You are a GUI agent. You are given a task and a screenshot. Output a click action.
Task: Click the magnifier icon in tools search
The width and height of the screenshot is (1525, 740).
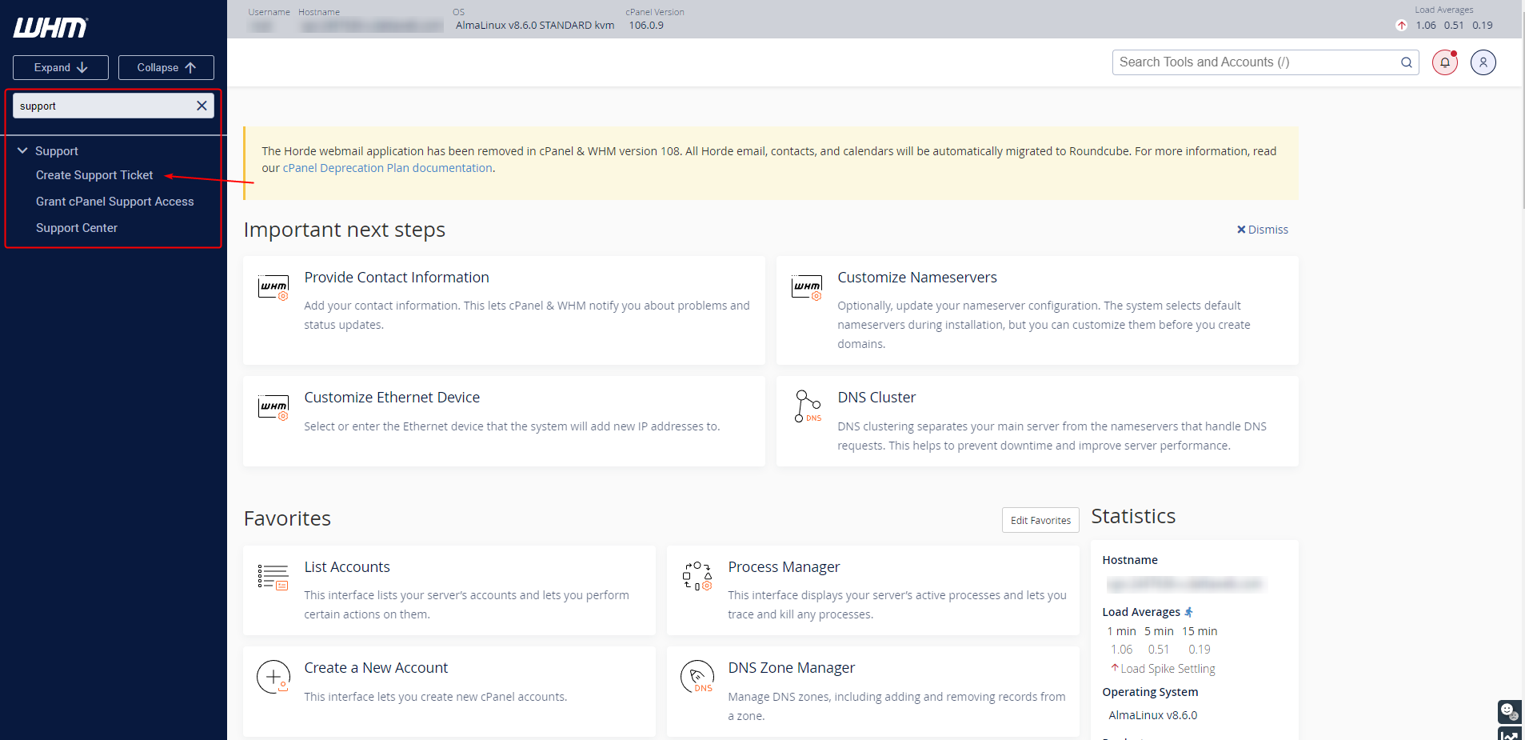click(1407, 62)
